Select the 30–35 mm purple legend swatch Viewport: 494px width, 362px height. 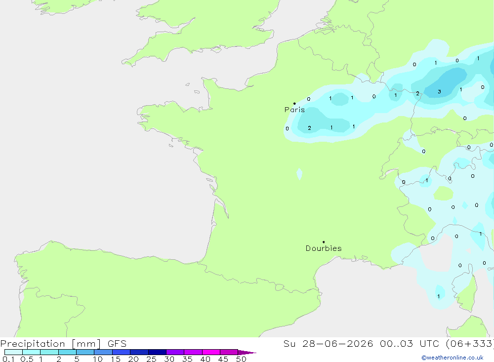pyautogui.click(x=175, y=352)
